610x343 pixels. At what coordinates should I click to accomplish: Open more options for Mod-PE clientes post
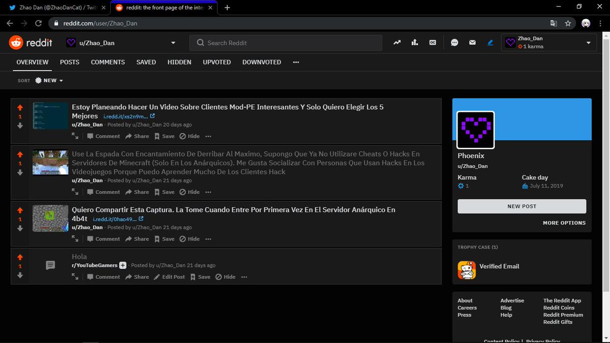(208, 136)
